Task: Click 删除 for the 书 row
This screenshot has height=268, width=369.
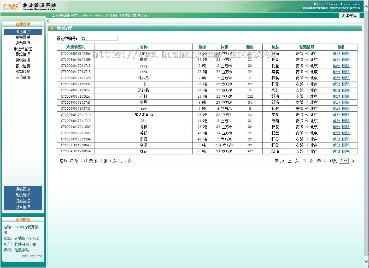Action: tap(346, 84)
